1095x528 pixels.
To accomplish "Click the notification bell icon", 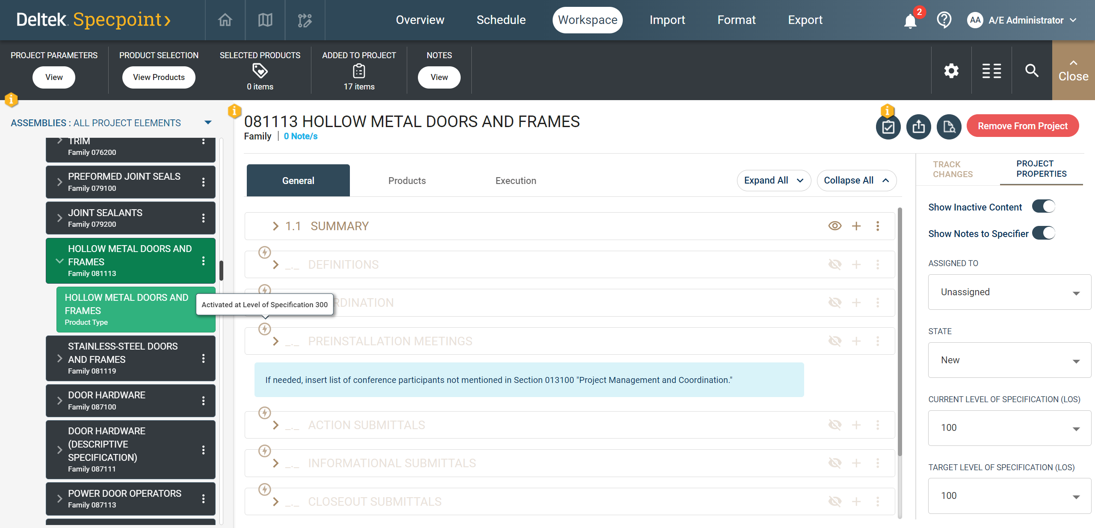I will [x=910, y=21].
